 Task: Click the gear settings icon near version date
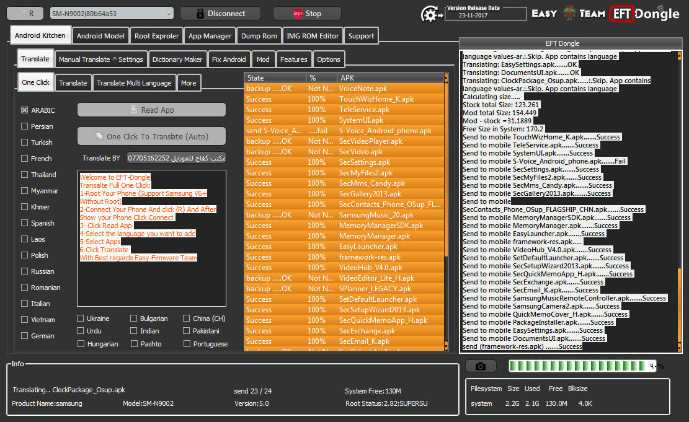431,14
